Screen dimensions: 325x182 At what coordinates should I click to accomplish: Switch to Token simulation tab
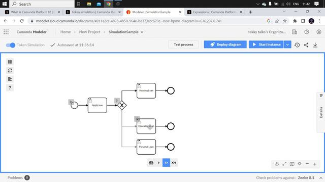point(93,12)
